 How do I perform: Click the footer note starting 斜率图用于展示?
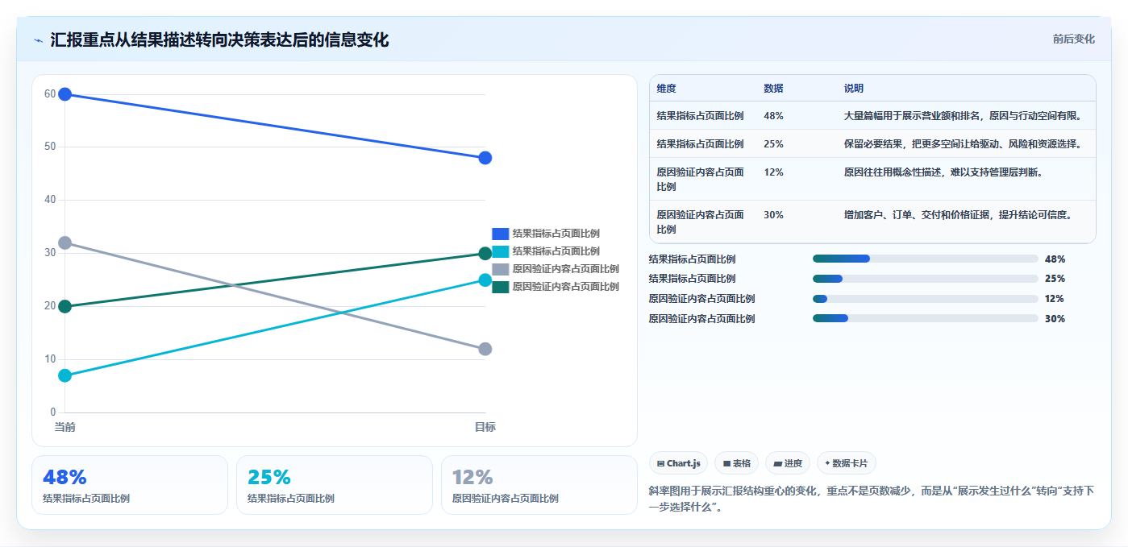point(872,499)
